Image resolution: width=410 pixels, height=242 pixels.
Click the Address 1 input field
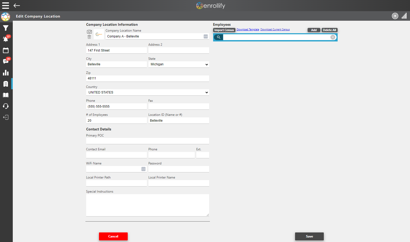tap(117, 50)
